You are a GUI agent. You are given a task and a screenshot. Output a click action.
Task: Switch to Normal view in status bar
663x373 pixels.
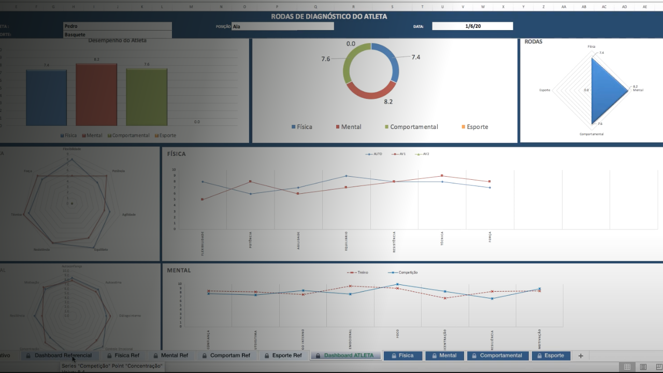pyautogui.click(x=627, y=367)
